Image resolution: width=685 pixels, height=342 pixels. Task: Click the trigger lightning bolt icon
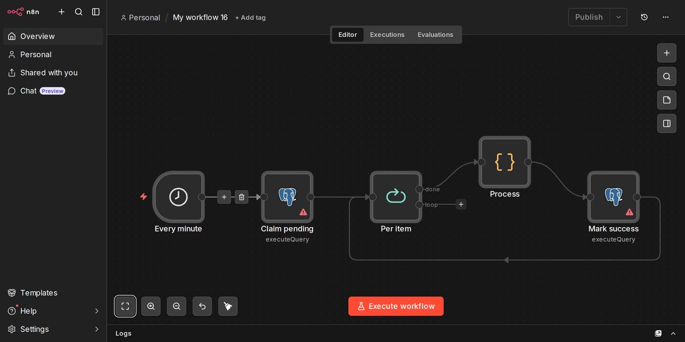[x=143, y=197]
